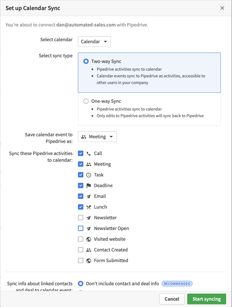Click the 'Form Submitted' label
The height and width of the screenshot is (307, 232).
coord(111,261)
